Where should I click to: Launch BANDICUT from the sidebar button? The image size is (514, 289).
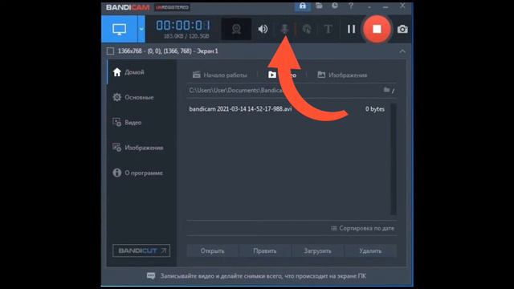point(141,250)
